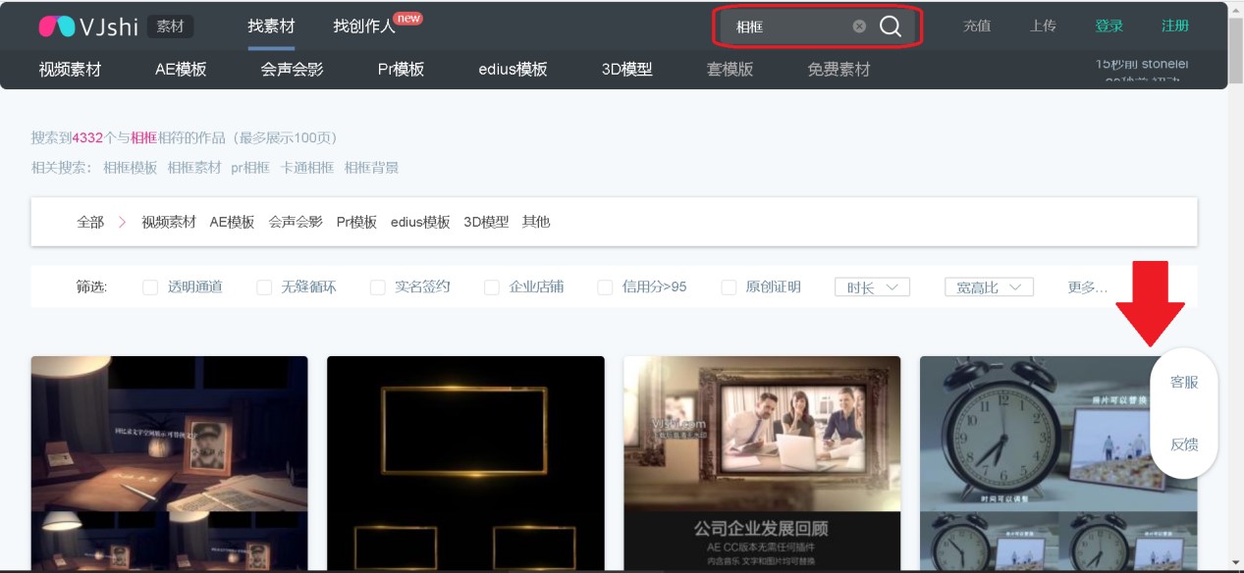Click the search magnifier icon
Image resolution: width=1244 pixels, height=573 pixels.
(890, 26)
